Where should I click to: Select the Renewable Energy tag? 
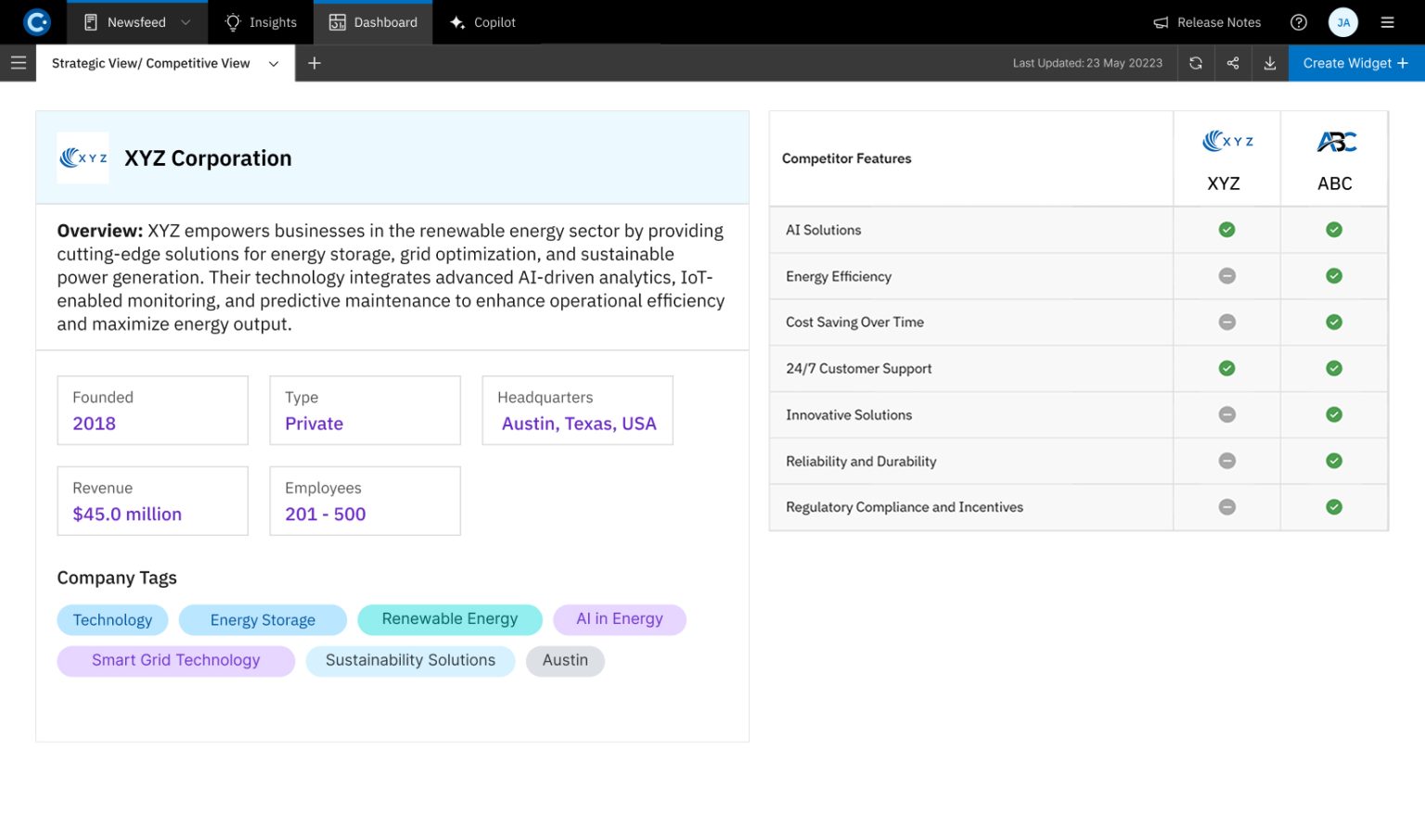[x=450, y=619]
